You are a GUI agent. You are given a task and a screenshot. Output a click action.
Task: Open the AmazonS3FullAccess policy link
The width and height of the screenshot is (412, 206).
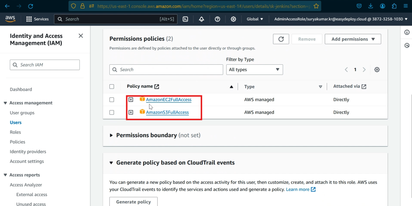[x=167, y=112]
